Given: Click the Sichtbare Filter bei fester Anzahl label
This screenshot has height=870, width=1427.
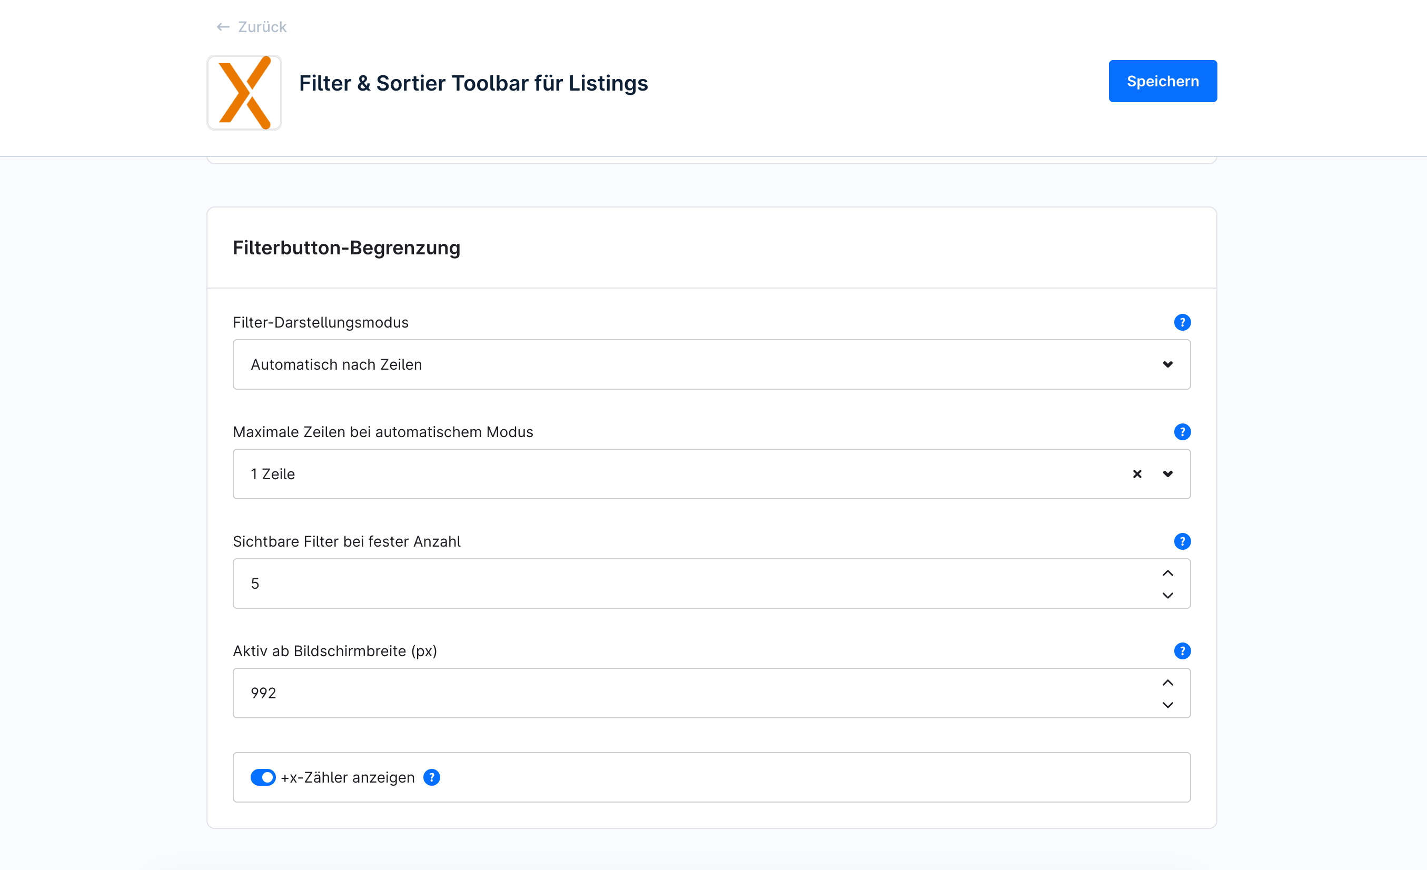Looking at the screenshot, I should (x=346, y=541).
